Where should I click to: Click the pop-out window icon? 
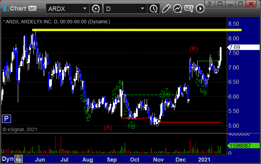tap(220, 4)
